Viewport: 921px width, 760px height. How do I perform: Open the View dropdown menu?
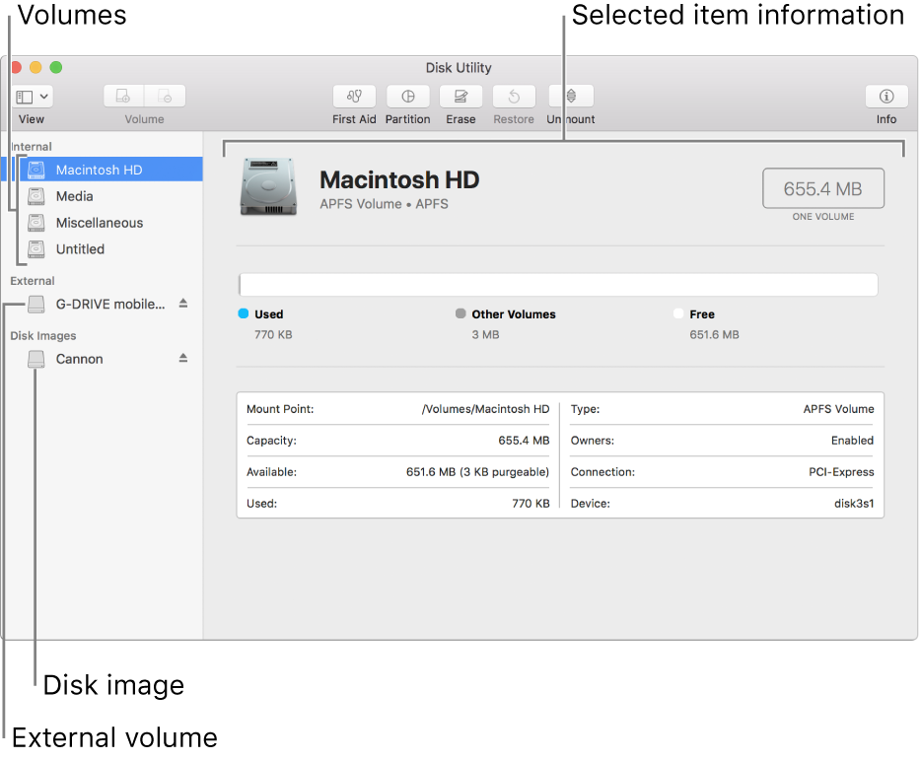pos(41,96)
